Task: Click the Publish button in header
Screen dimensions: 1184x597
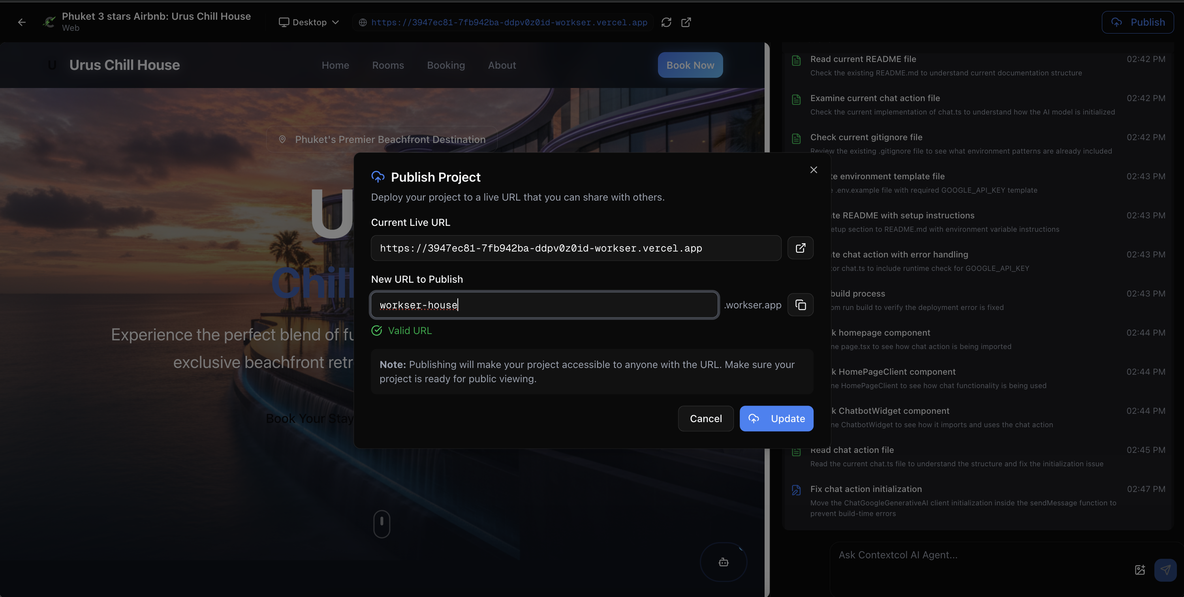Action: tap(1137, 22)
